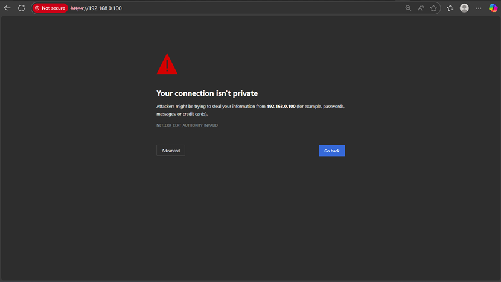Screen dimensions: 501x282
Task: Click the red warning triangle icon
Action: pos(167,64)
